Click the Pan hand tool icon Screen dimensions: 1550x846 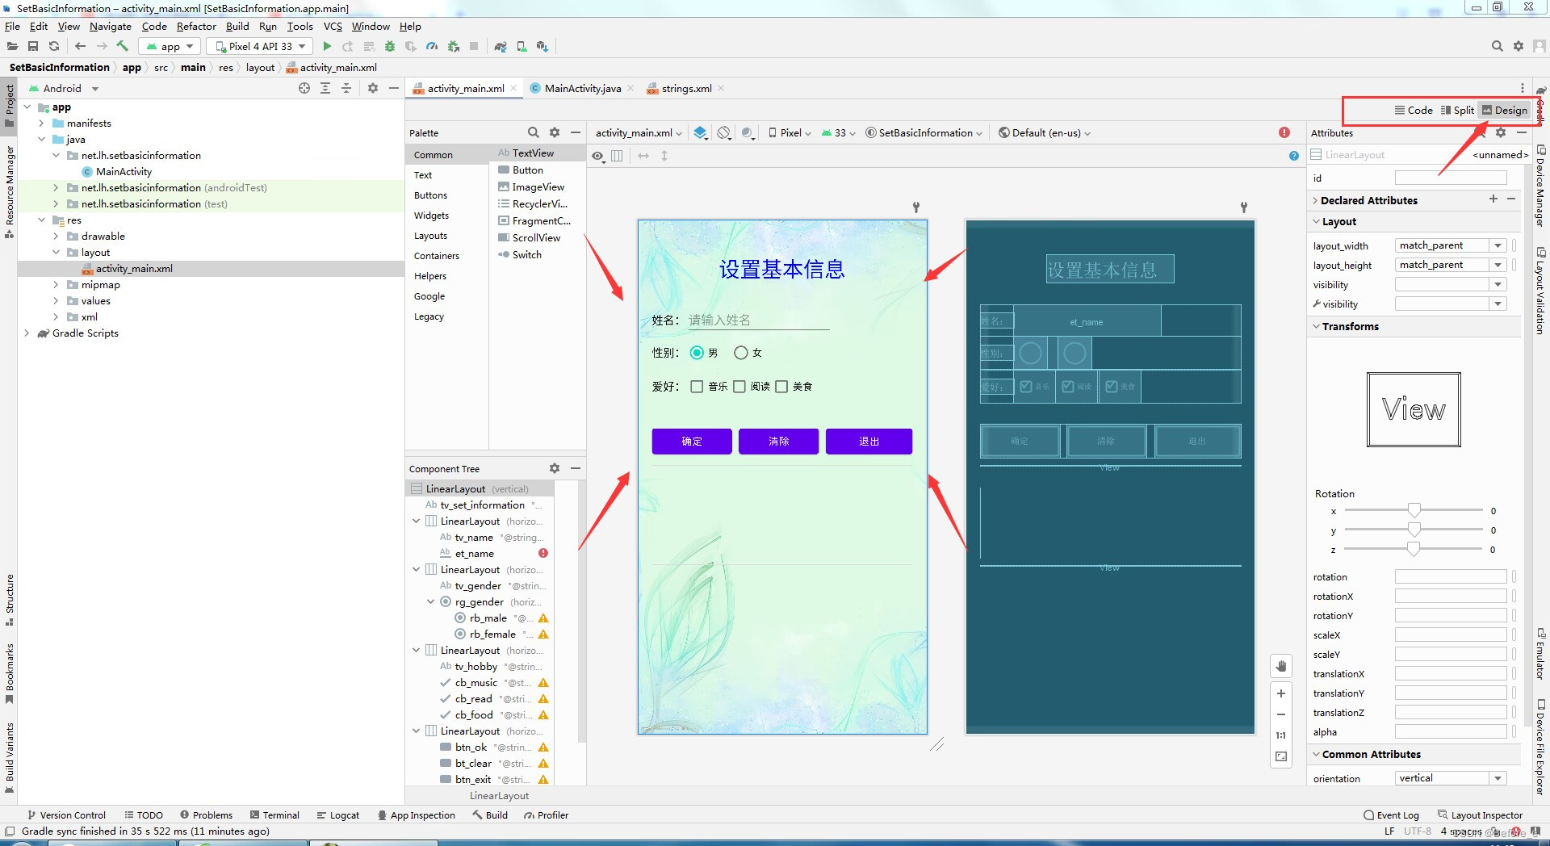[1281, 667]
